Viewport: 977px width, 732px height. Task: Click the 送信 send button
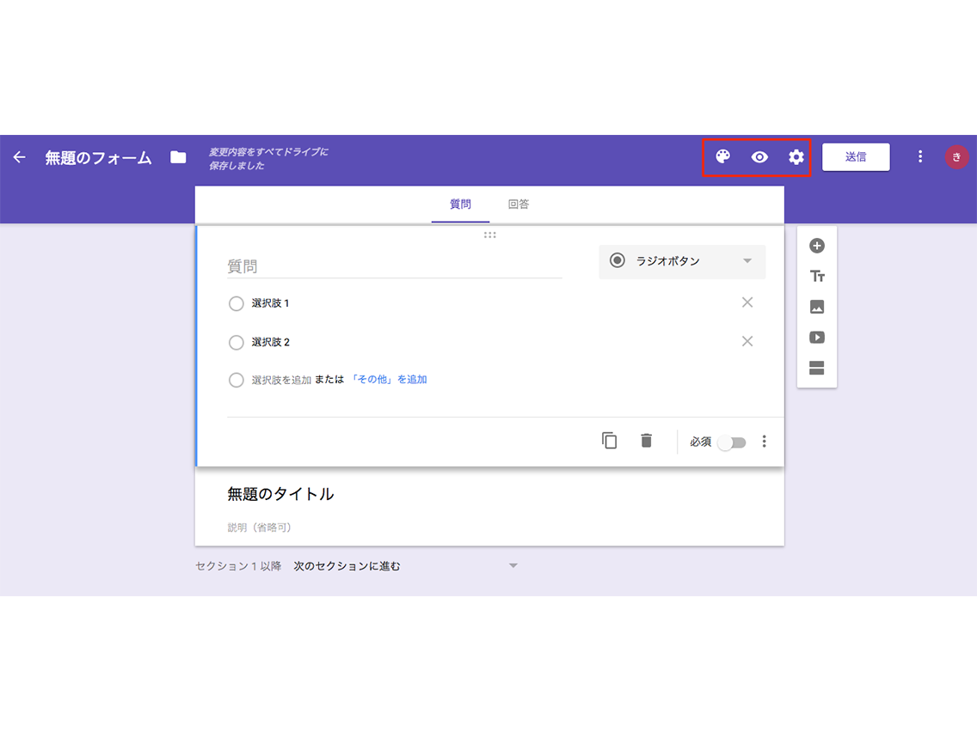point(856,157)
